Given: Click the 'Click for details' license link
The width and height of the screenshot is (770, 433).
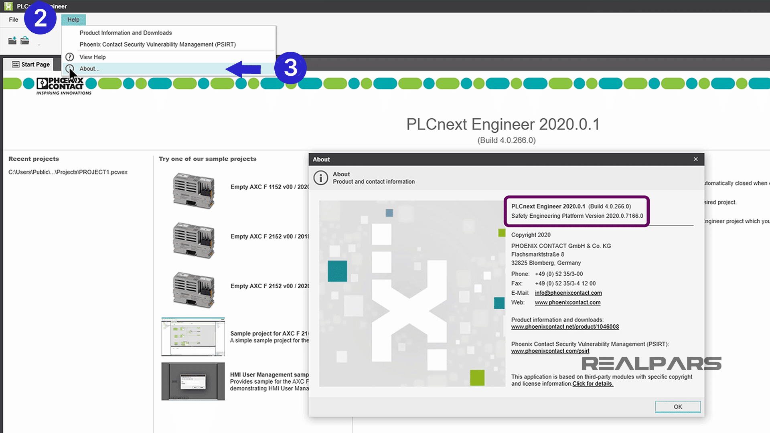Looking at the screenshot, I should pyautogui.click(x=593, y=384).
